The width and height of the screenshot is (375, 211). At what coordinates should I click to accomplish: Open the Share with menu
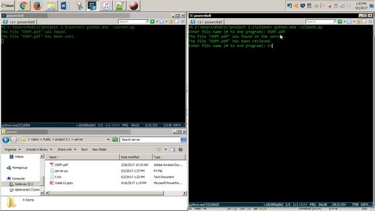coord(67,149)
